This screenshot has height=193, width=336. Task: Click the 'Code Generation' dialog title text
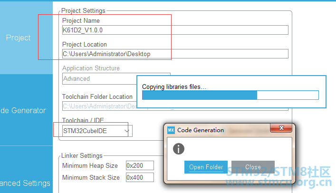point(201,130)
